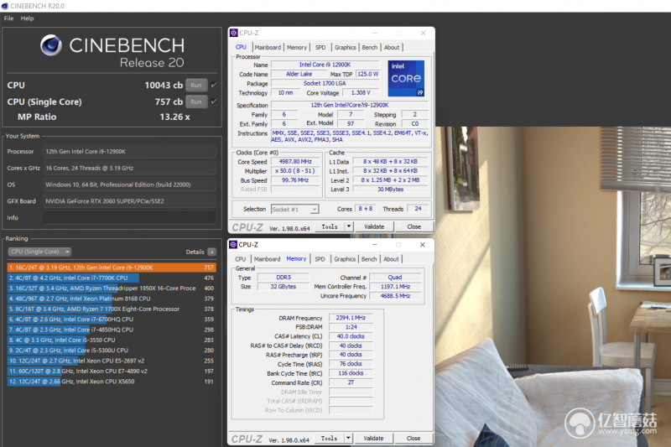Open the CPU (Single Core) ranking dropdown
671x447 pixels.
click(39, 252)
